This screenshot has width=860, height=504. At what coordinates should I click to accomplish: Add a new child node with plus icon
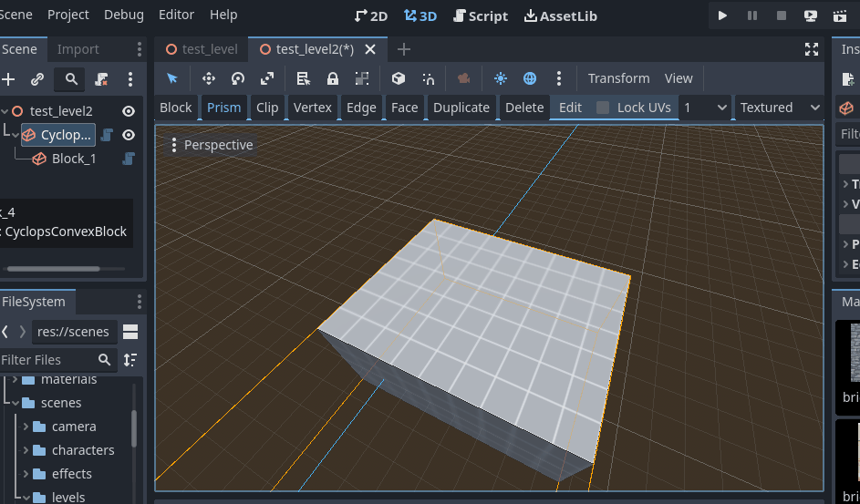[8, 79]
